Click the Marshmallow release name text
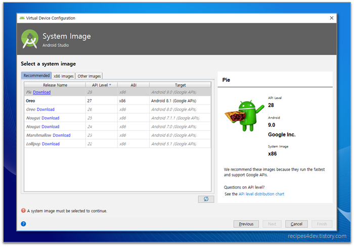354x247 pixels. [38, 135]
